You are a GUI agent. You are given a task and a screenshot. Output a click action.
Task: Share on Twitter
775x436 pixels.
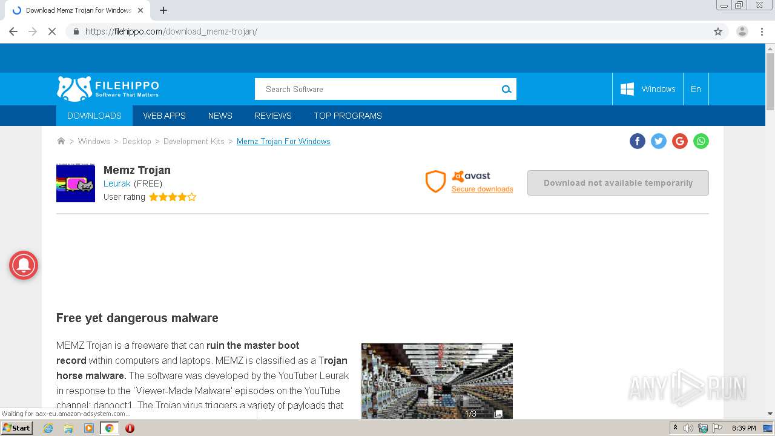click(x=659, y=141)
